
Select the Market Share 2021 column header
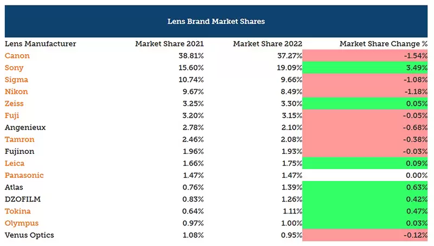coord(169,44)
